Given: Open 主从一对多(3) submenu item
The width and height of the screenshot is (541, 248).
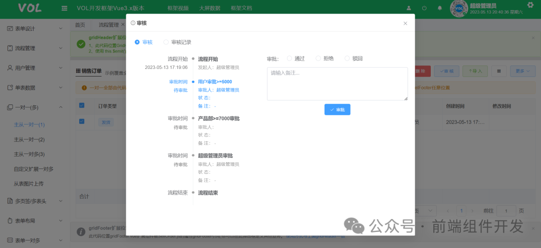Looking at the screenshot, I should point(30,154).
